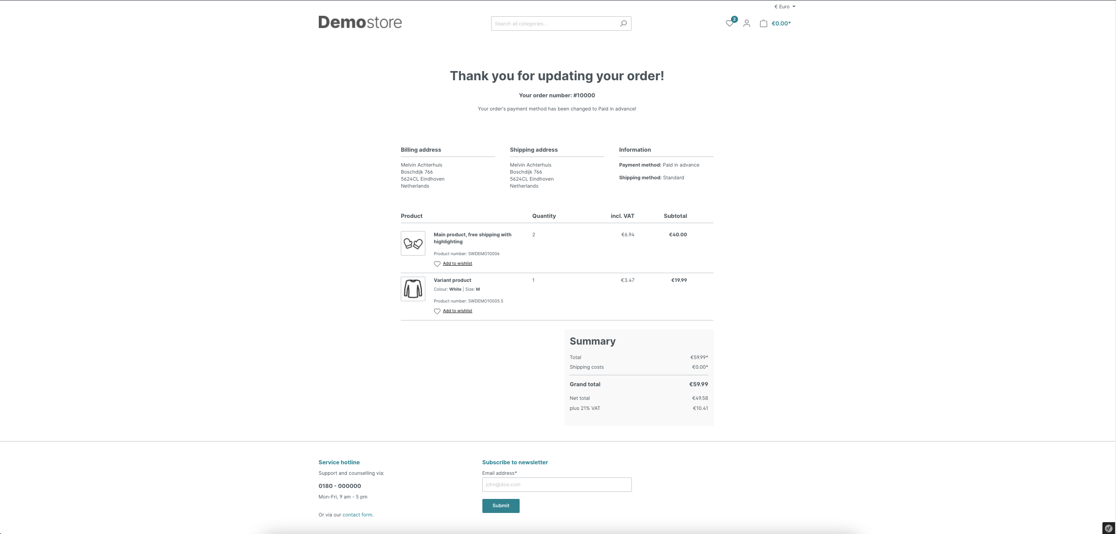The width and height of the screenshot is (1116, 534).
Task: Focus the newsletter email address field
Action: click(x=556, y=484)
